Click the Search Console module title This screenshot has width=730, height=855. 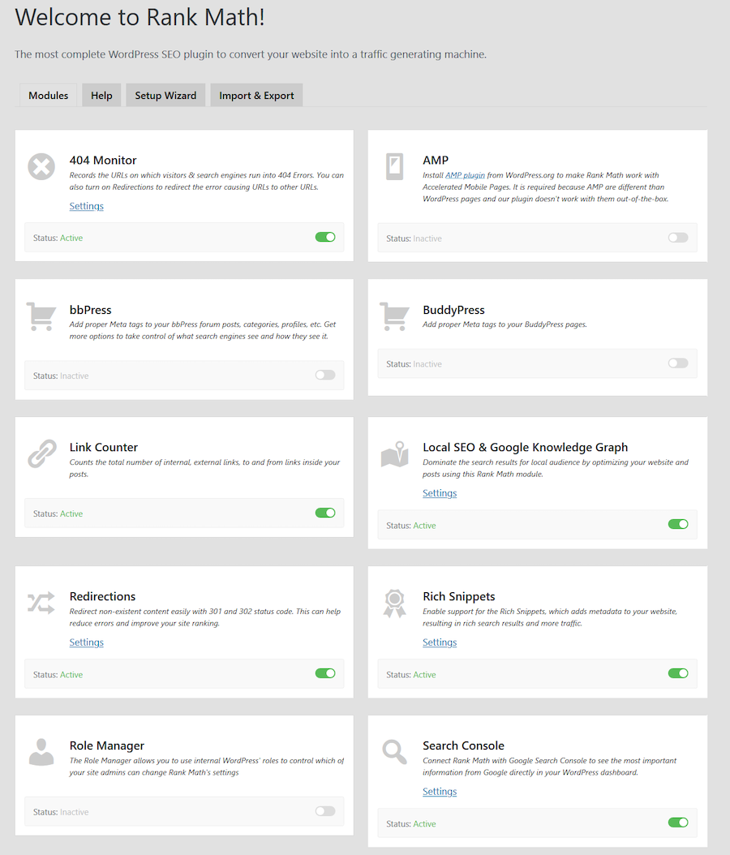pos(463,745)
